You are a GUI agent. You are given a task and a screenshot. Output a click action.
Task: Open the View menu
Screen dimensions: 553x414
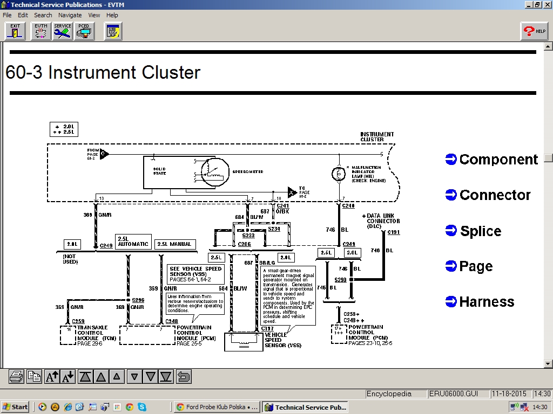pos(94,15)
